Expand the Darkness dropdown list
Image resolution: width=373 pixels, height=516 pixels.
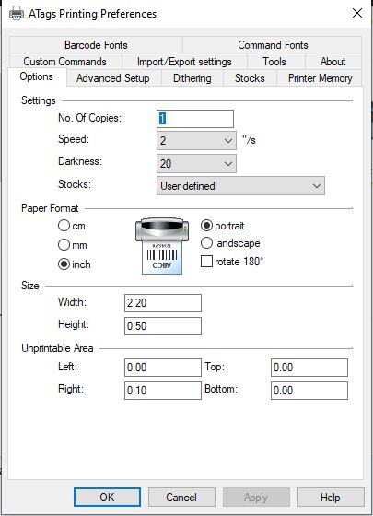click(x=196, y=164)
